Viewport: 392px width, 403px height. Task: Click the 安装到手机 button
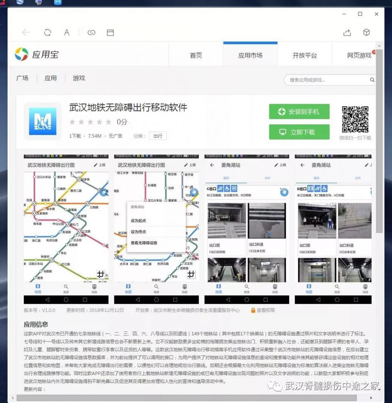point(299,112)
